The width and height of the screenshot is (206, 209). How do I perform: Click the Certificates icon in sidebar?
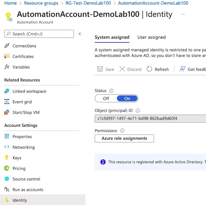(7, 57)
